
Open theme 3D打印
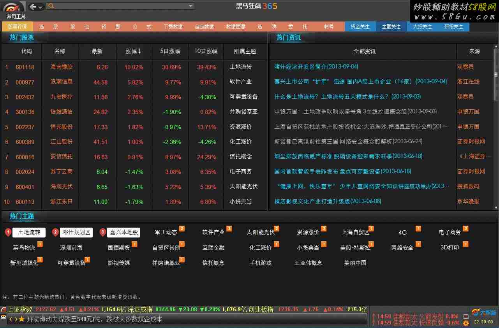click(450, 247)
